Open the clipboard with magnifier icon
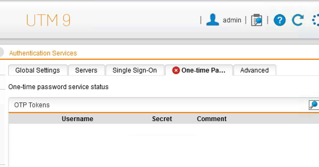319x167 pixels. point(256,20)
